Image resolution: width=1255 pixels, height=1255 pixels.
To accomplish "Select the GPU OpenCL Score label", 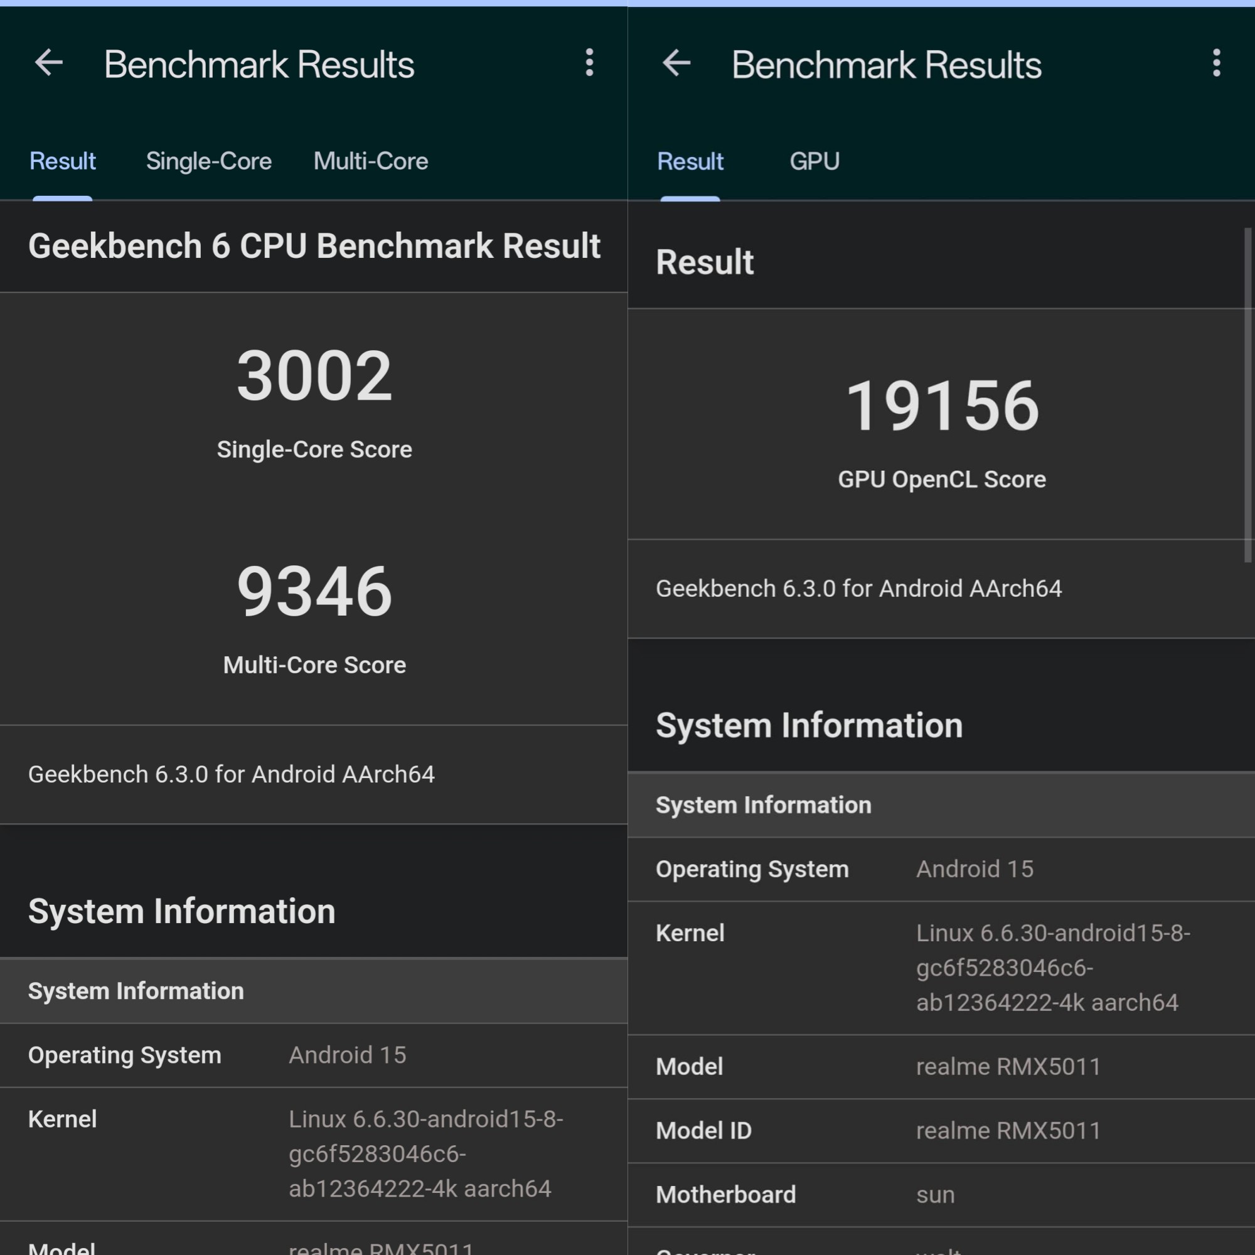I will tap(942, 479).
